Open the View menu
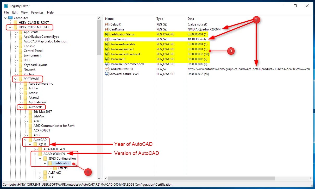 pos(24,12)
